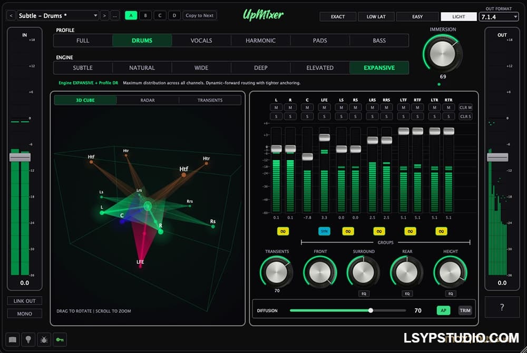527x353 pixels.
Task: Select the NATURAL engine
Action: (142, 67)
